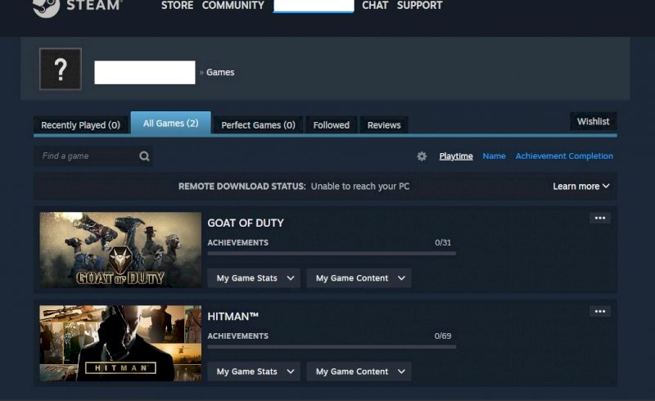655x401 pixels.
Task: Expand My Game Stats for Goat of Duty
Action: click(x=254, y=278)
